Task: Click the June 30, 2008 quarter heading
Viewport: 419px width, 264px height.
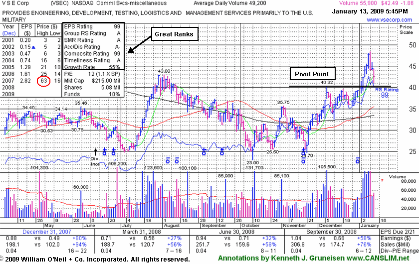Action: 236,232
